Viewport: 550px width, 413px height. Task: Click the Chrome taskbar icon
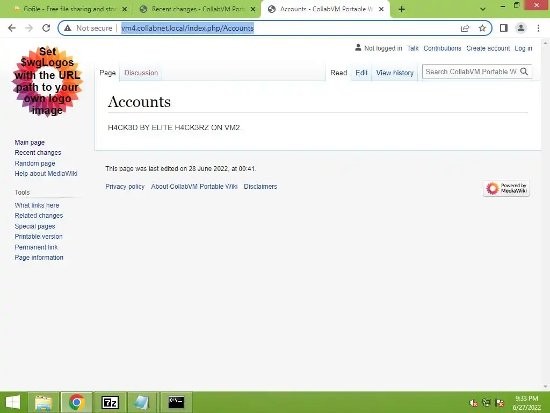pos(76,402)
